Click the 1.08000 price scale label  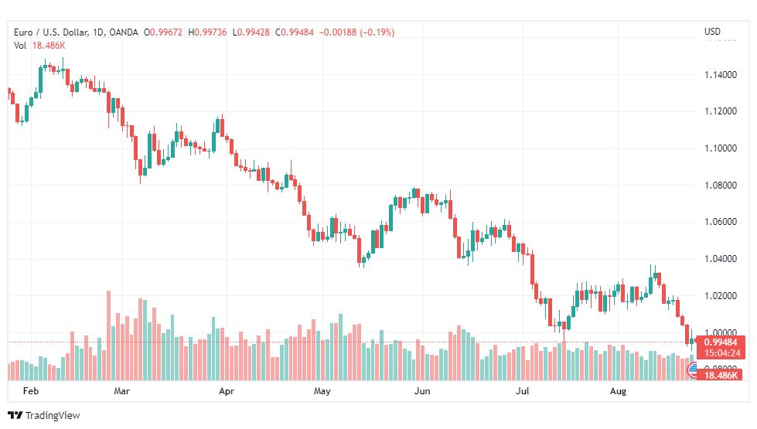pos(721,186)
